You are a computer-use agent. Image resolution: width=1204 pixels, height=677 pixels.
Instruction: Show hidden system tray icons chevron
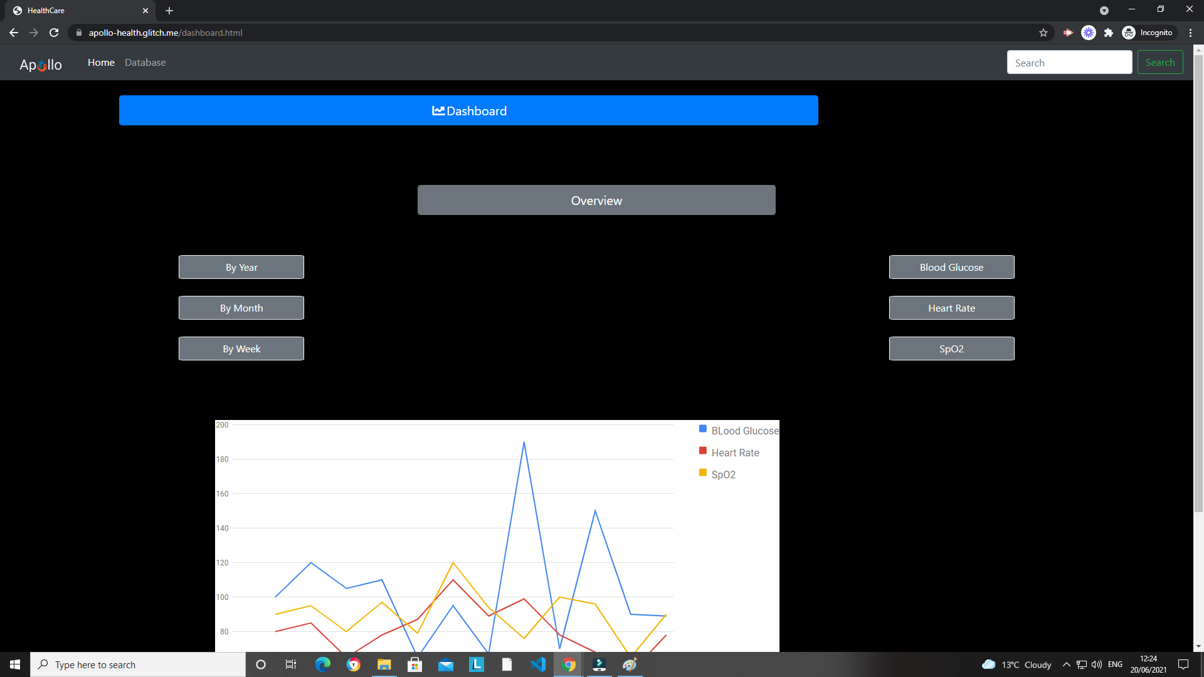point(1066,664)
